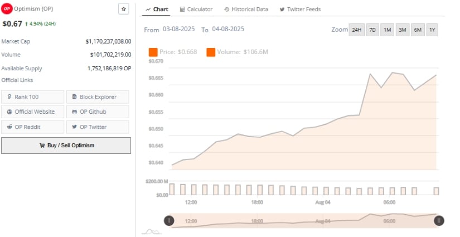Click the $0.67 current price
Image resolution: width=460 pixels, height=237 pixels.
(12, 24)
